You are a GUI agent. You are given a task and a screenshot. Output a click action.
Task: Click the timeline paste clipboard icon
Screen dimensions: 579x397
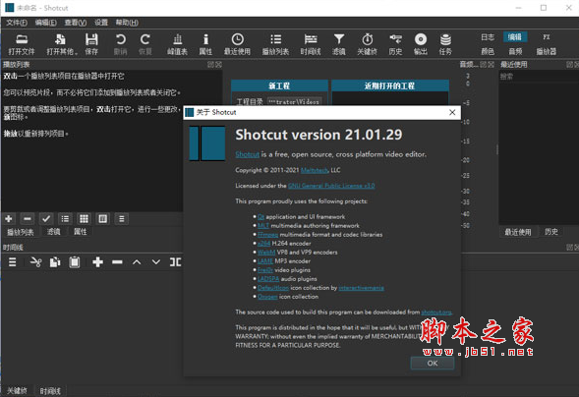[75, 262]
